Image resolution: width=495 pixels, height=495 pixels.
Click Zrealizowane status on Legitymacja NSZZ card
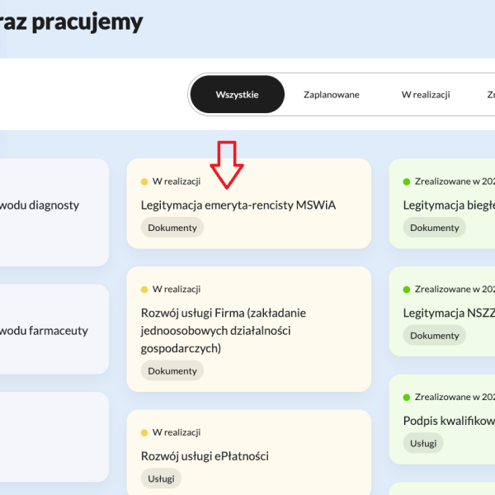coord(455,290)
